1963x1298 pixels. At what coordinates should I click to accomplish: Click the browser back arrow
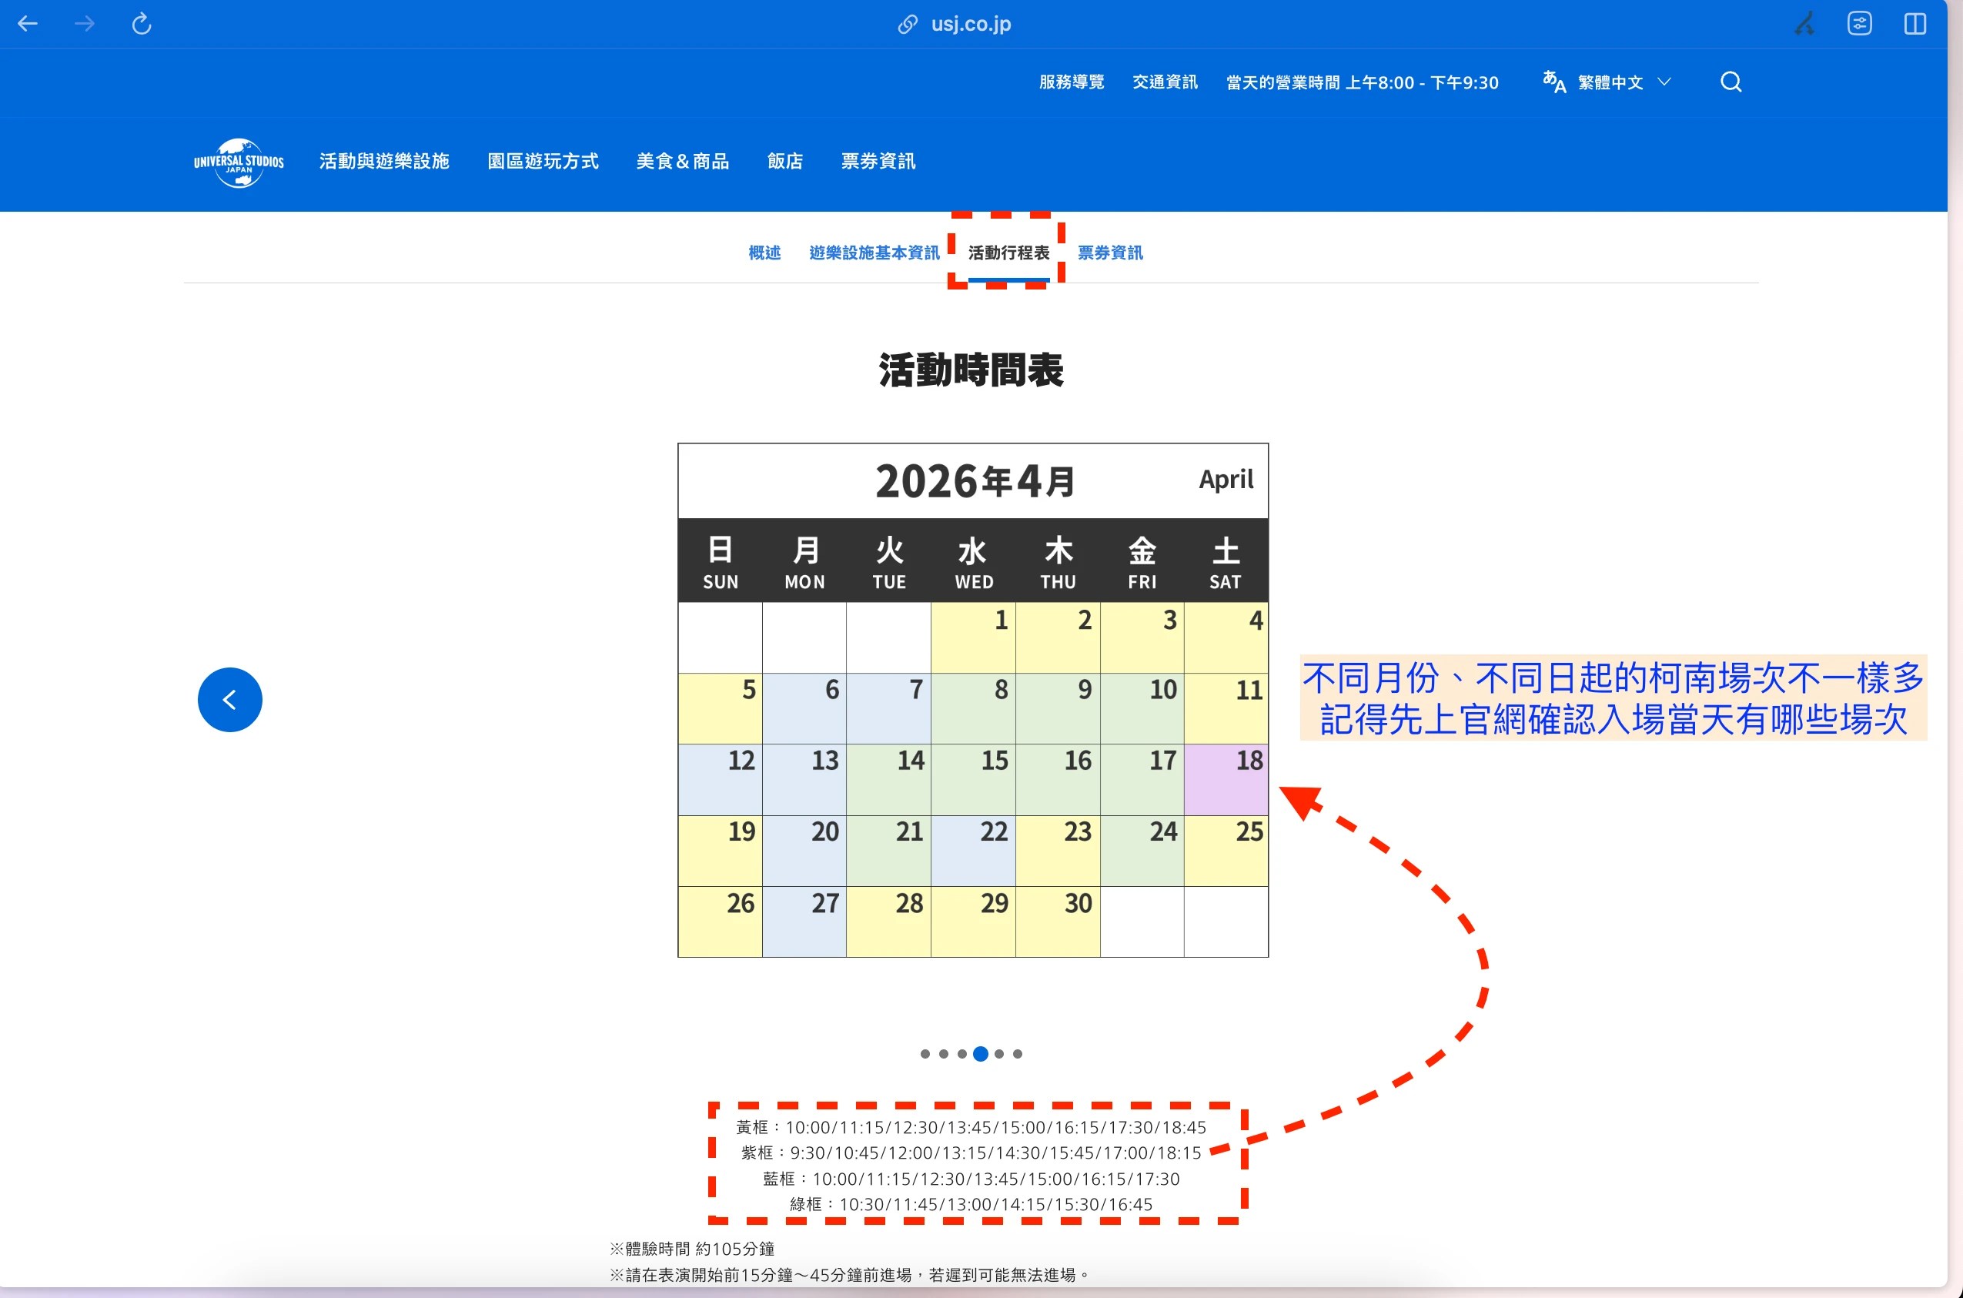[28, 24]
